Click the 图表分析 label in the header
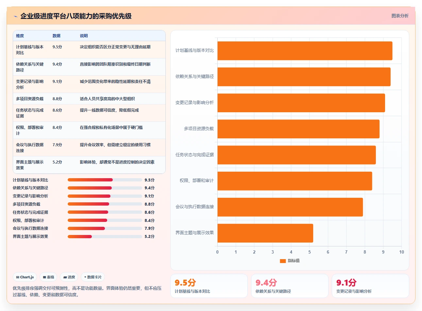This screenshot has height=311, width=422. click(400, 16)
